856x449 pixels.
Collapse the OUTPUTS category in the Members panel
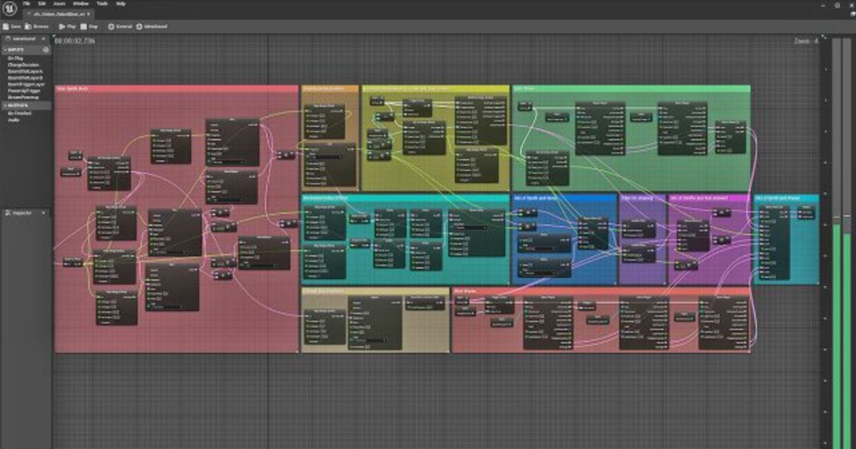point(4,105)
